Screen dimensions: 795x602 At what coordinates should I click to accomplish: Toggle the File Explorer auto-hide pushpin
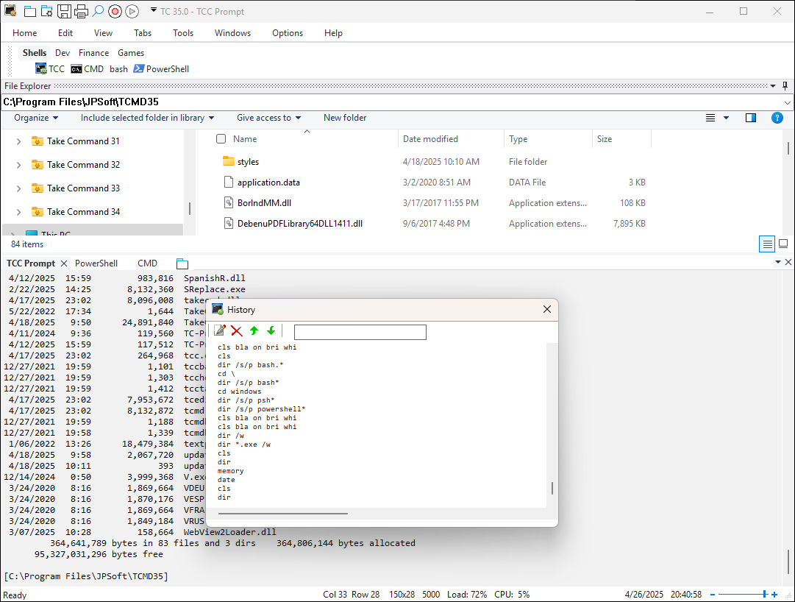786,85
